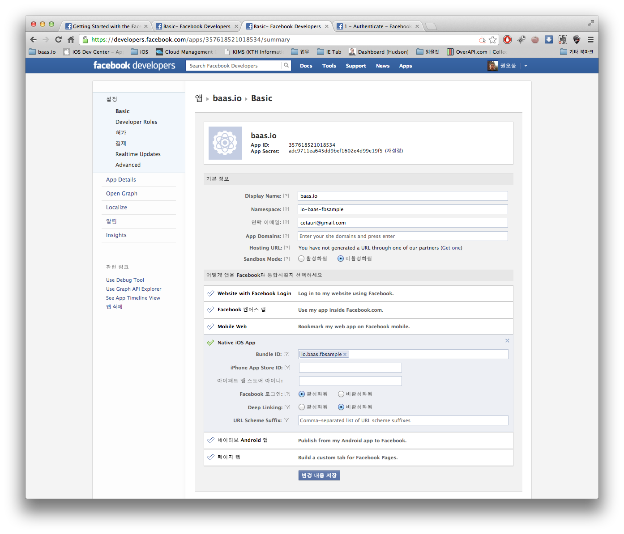This screenshot has width=624, height=534.
Task: Click the browser forward arrow
Action: point(46,39)
